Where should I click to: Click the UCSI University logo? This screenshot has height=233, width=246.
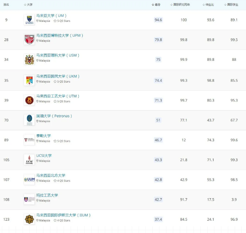[x=29, y=160]
